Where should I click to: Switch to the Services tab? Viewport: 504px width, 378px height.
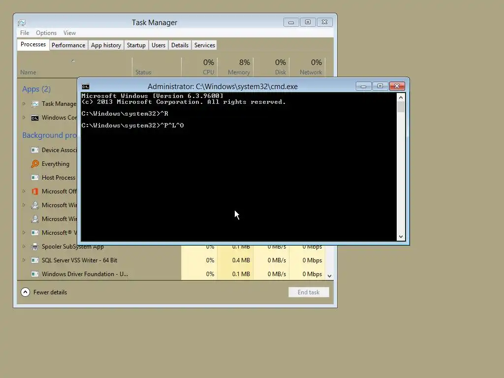(204, 45)
